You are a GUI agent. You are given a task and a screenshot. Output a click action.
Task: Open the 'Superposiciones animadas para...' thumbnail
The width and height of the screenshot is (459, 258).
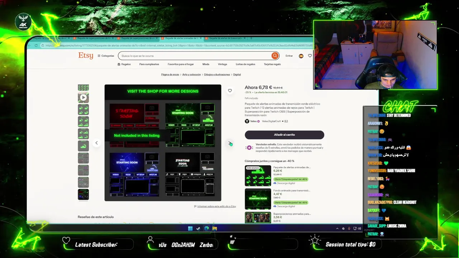(x=258, y=218)
